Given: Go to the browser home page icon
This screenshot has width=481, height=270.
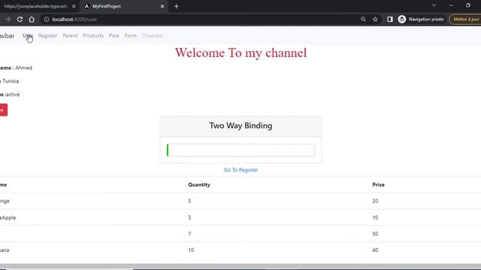Looking at the screenshot, I should coord(32,19).
